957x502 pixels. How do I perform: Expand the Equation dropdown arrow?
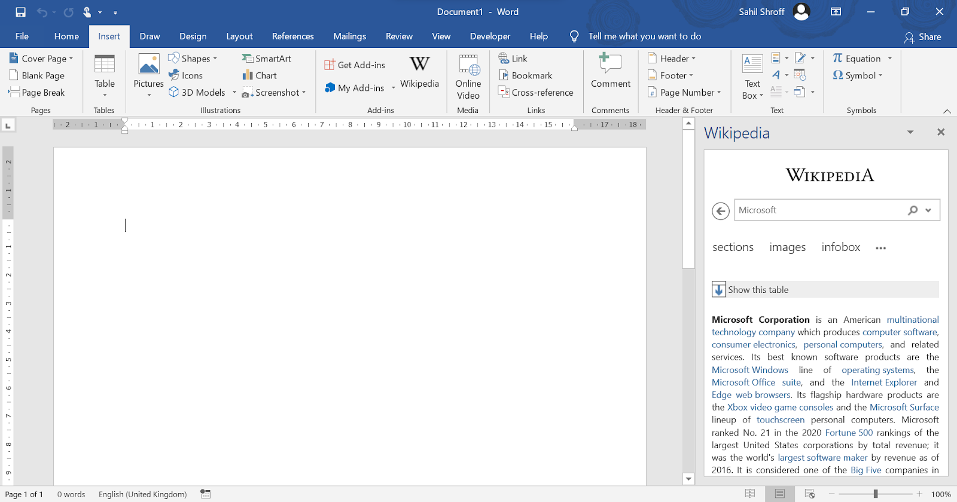(x=890, y=59)
